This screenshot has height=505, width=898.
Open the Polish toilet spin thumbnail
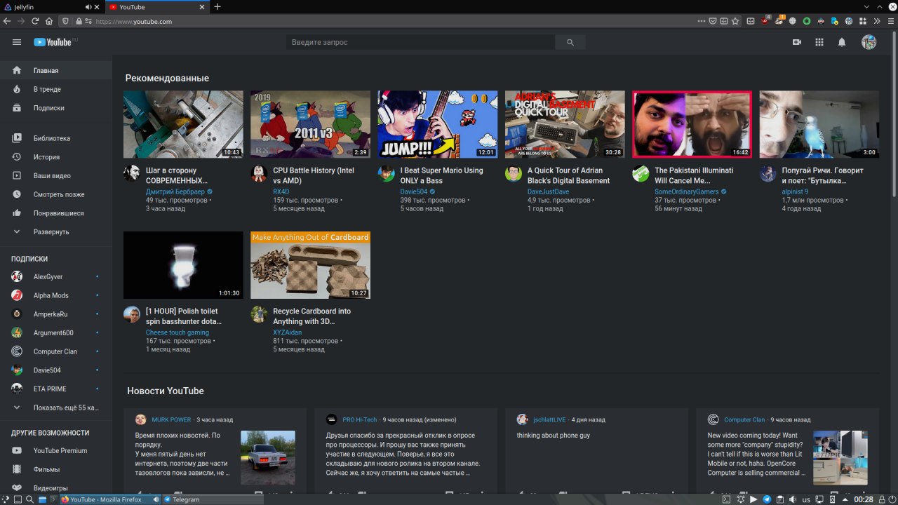[183, 265]
